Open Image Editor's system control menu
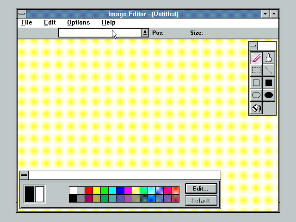The width and height of the screenshot is (296, 222). pyautogui.click(x=22, y=14)
